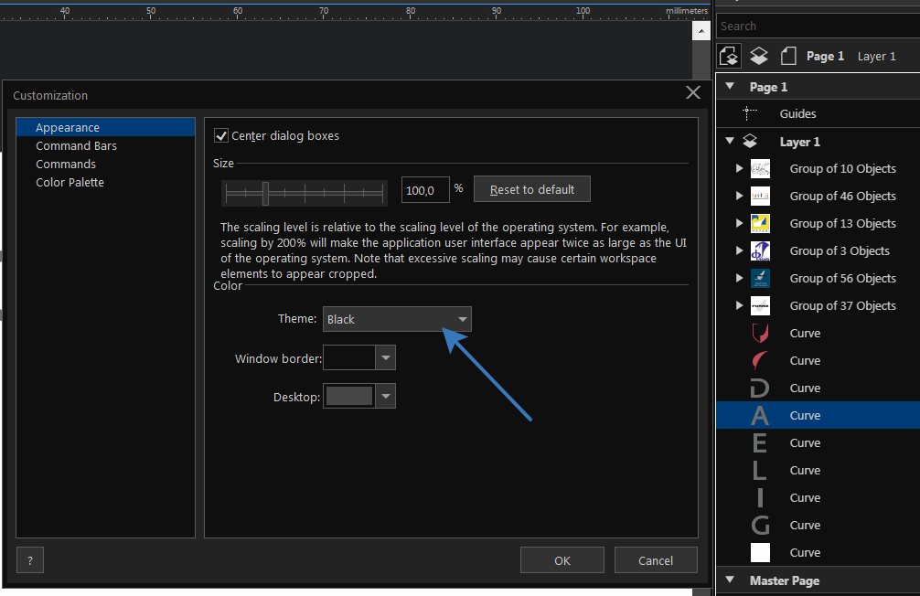Collapse the Layer 1 tree node
This screenshot has width=920, height=596.
point(730,141)
